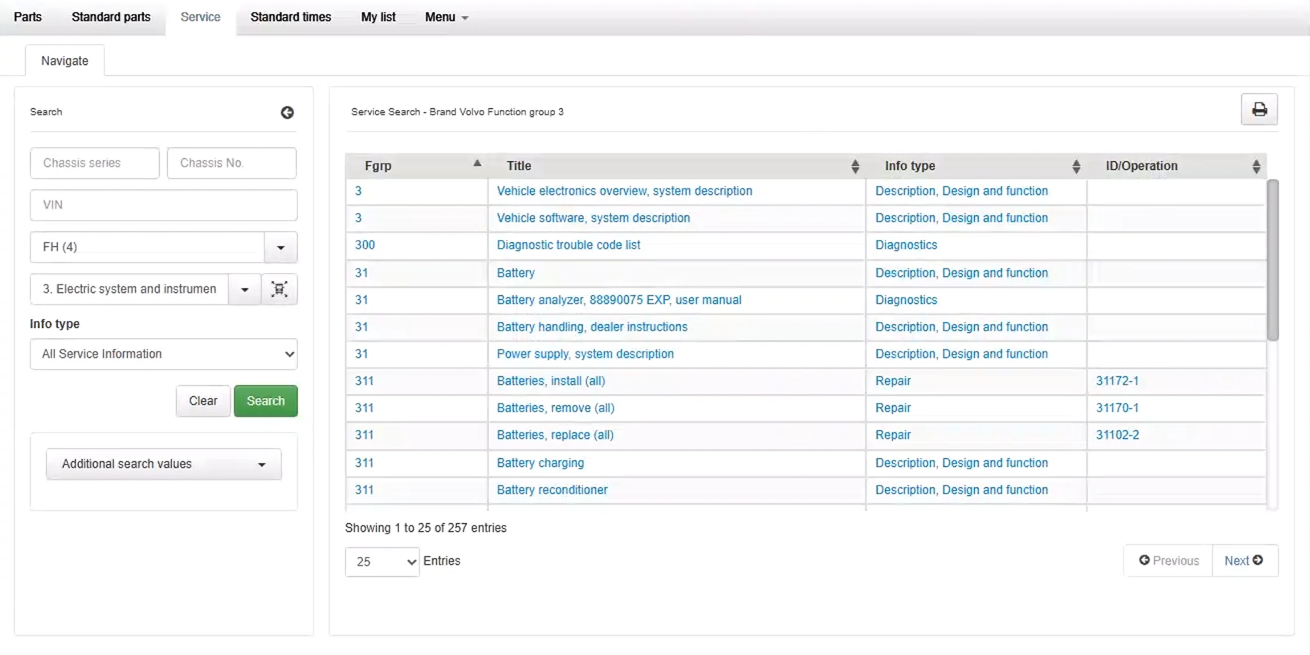The width and height of the screenshot is (1310, 655).
Task: Switch to the Standard times tab
Action: pyautogui.click(x=291, y=17)
